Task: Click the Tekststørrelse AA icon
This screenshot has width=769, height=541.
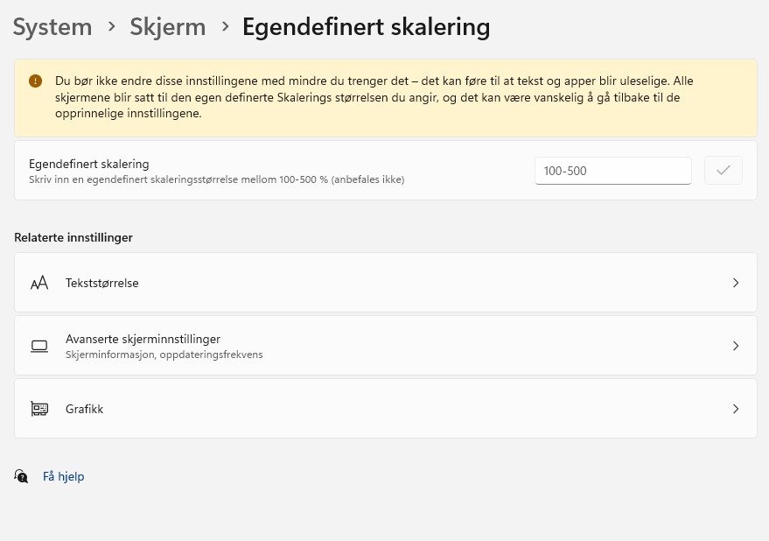Action: pyautogui.click(x=38, y=284)
